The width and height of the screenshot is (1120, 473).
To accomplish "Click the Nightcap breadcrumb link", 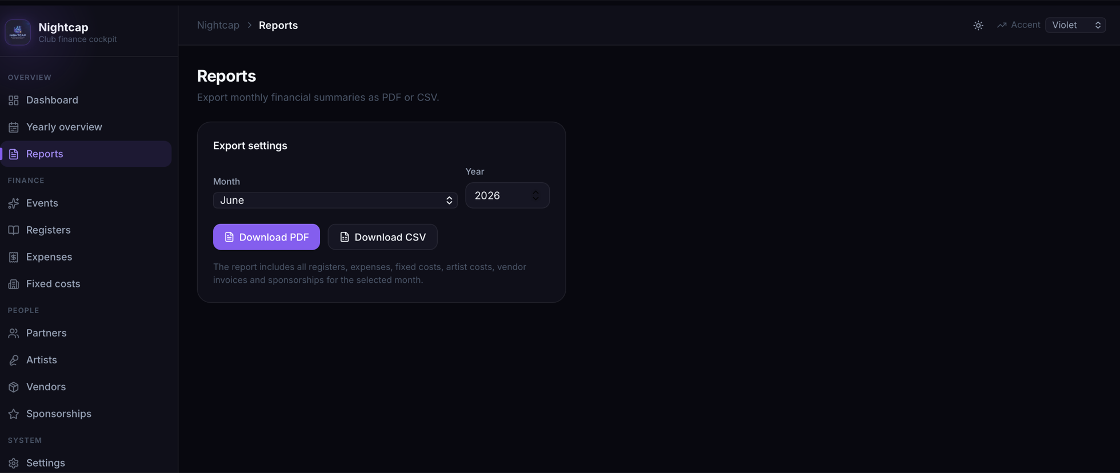I will coord(218,25).
